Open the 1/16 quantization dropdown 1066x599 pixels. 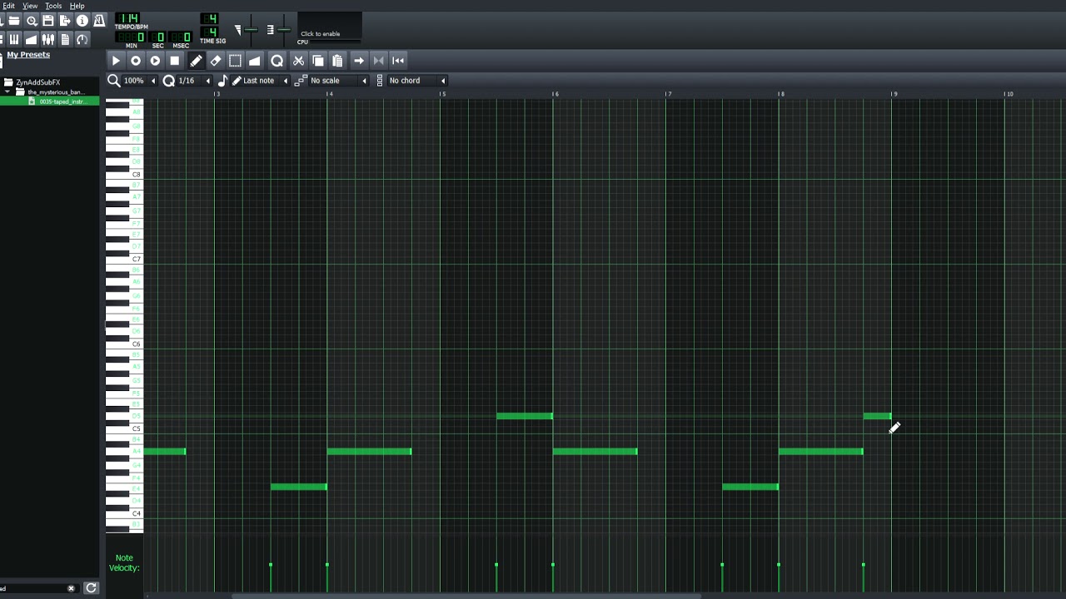(x=195, y=81)
